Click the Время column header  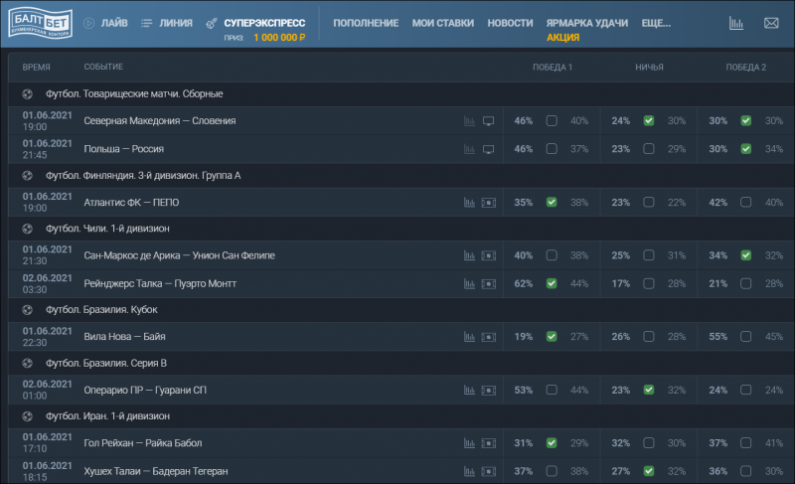[36, 67]
